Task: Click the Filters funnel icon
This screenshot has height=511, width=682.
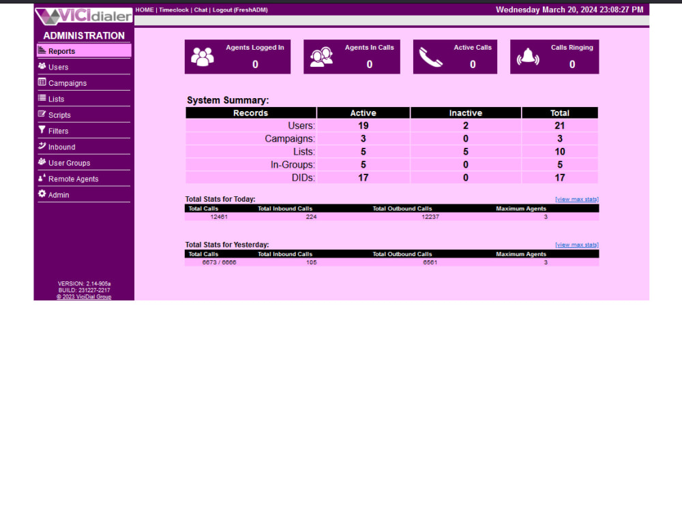Action: click(42, 130)
